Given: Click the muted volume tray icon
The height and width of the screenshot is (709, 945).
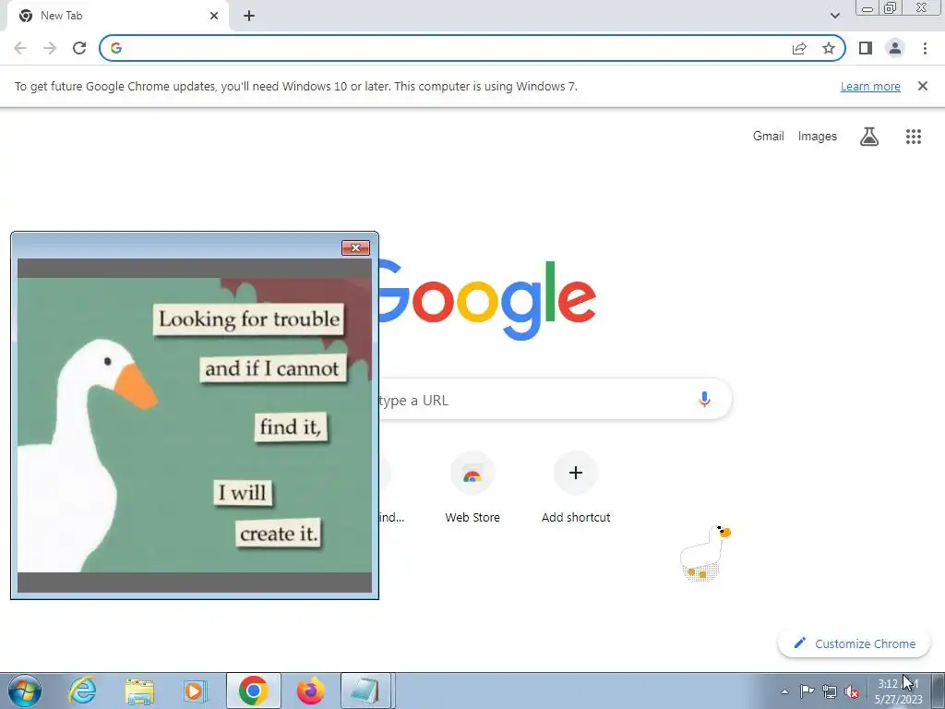Looking at the screenshot, I should pos(852,691).
